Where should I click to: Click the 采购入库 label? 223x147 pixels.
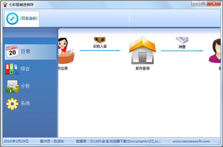[100, 46]
